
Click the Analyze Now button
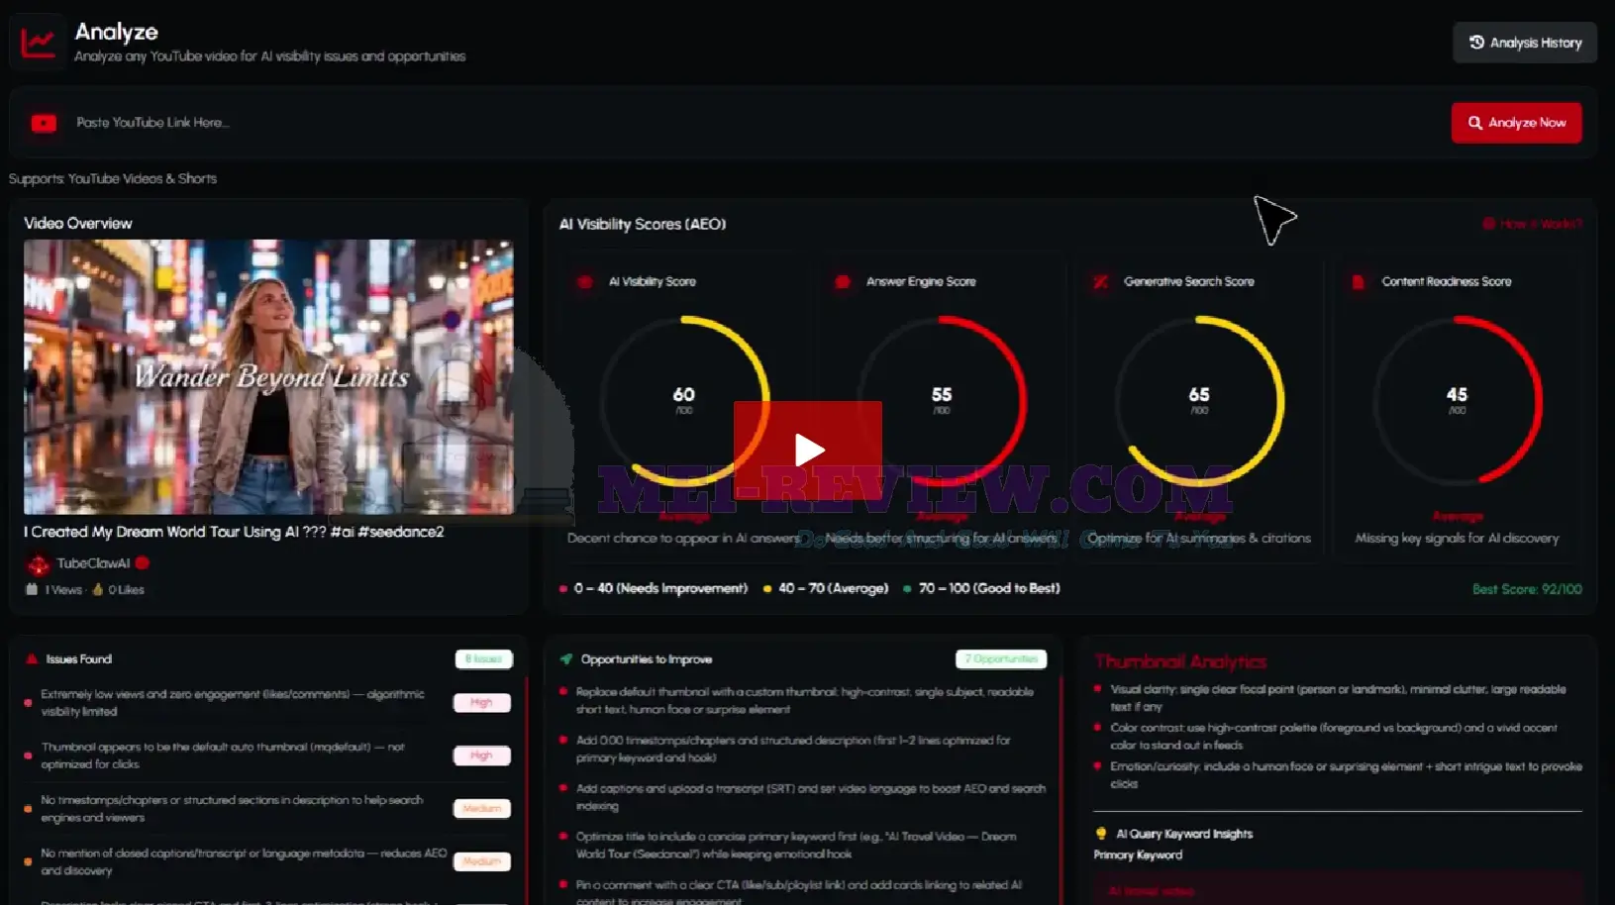coord(1516,123)
